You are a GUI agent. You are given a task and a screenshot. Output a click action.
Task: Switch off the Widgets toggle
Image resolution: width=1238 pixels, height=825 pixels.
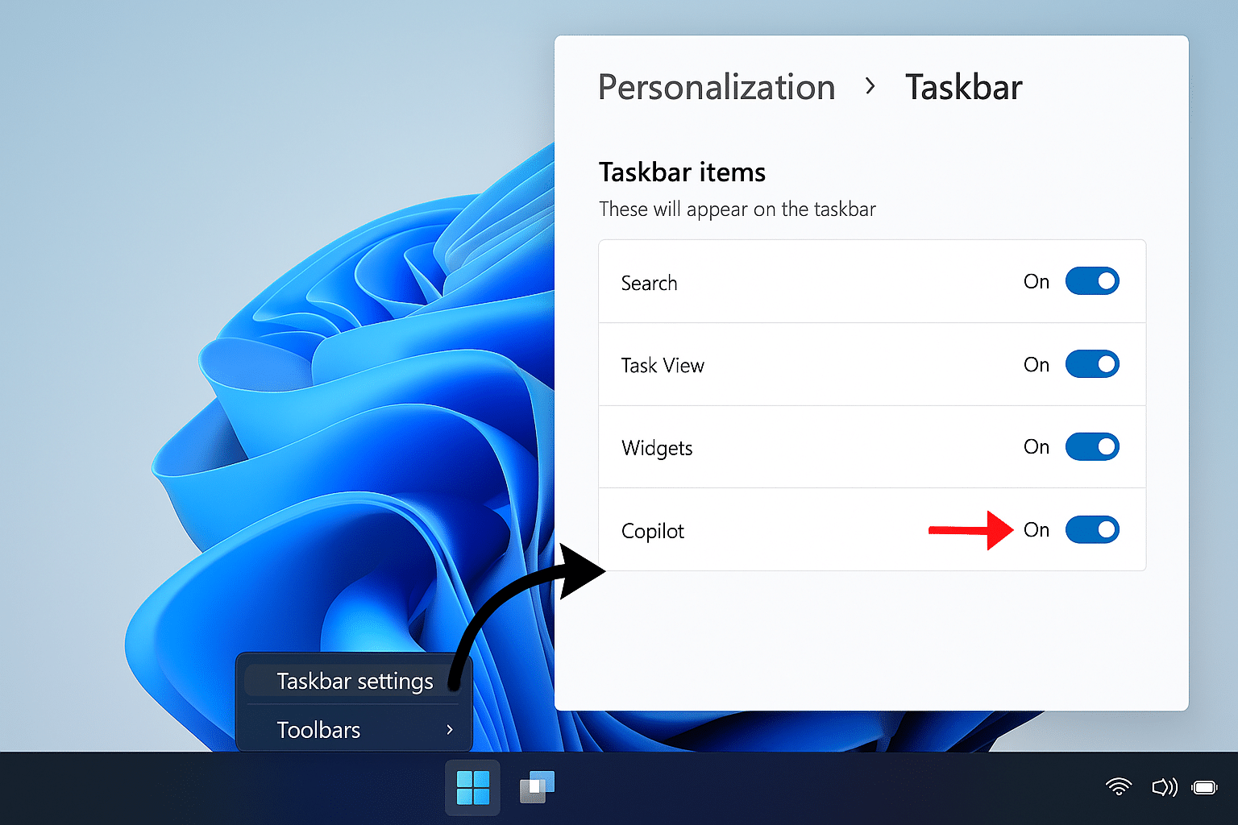[1092, 446]
